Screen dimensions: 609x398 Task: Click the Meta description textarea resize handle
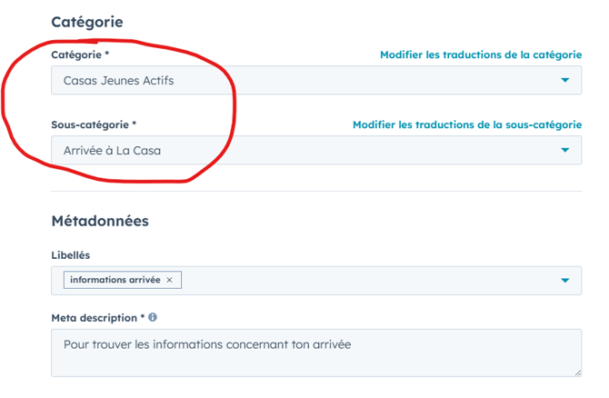(576, 371)
